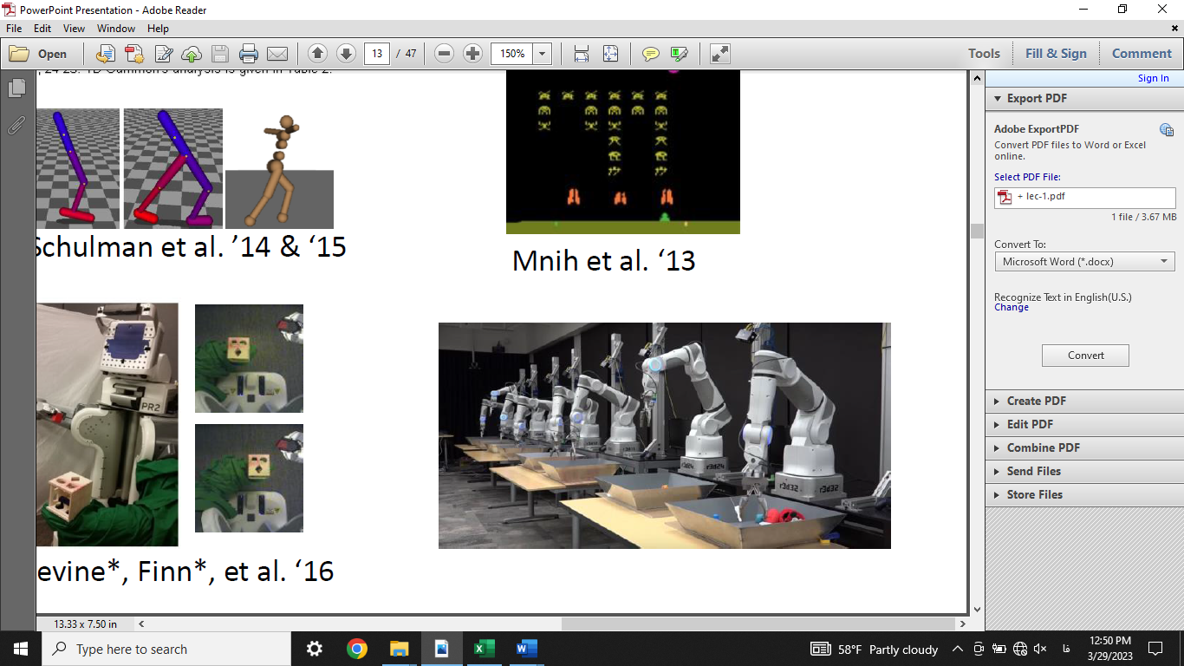
Task: Click the horizontal scrollbar left arrow
Action: [141, 624]
